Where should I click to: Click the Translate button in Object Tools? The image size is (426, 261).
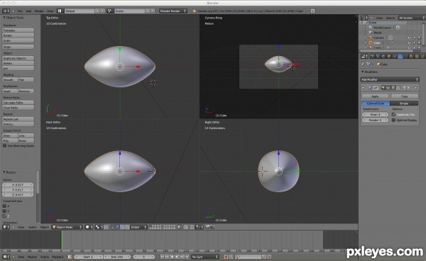coord(18,30)
